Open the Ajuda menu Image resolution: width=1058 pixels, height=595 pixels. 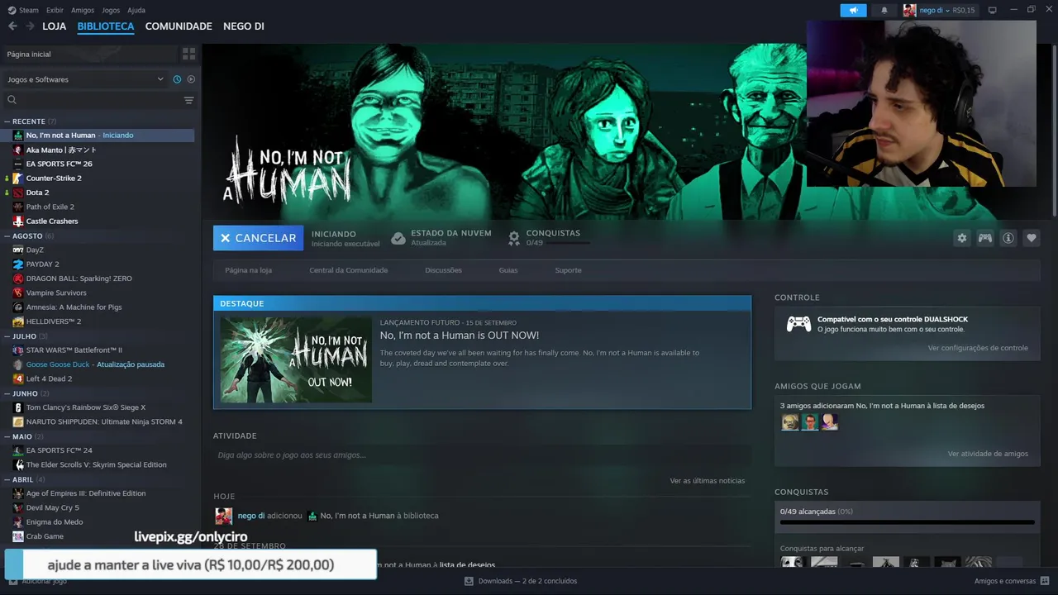point(136,10)
